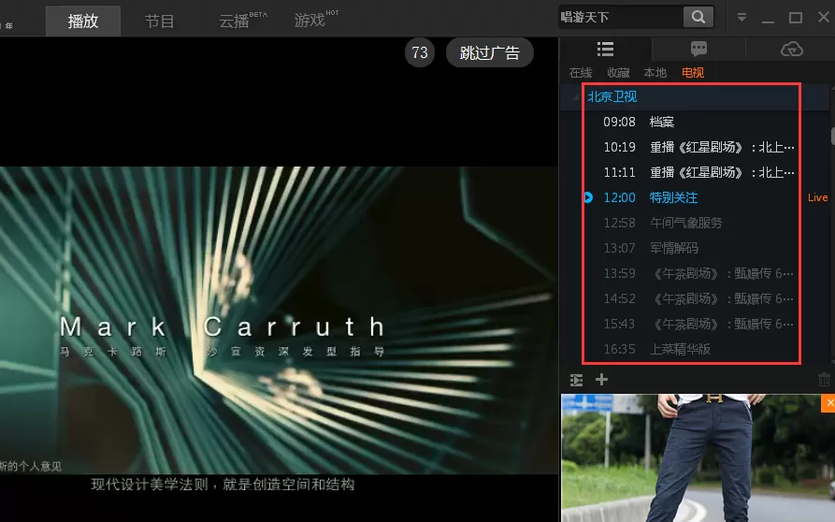Open the 游戏 tab

click(x=310, y=22)
